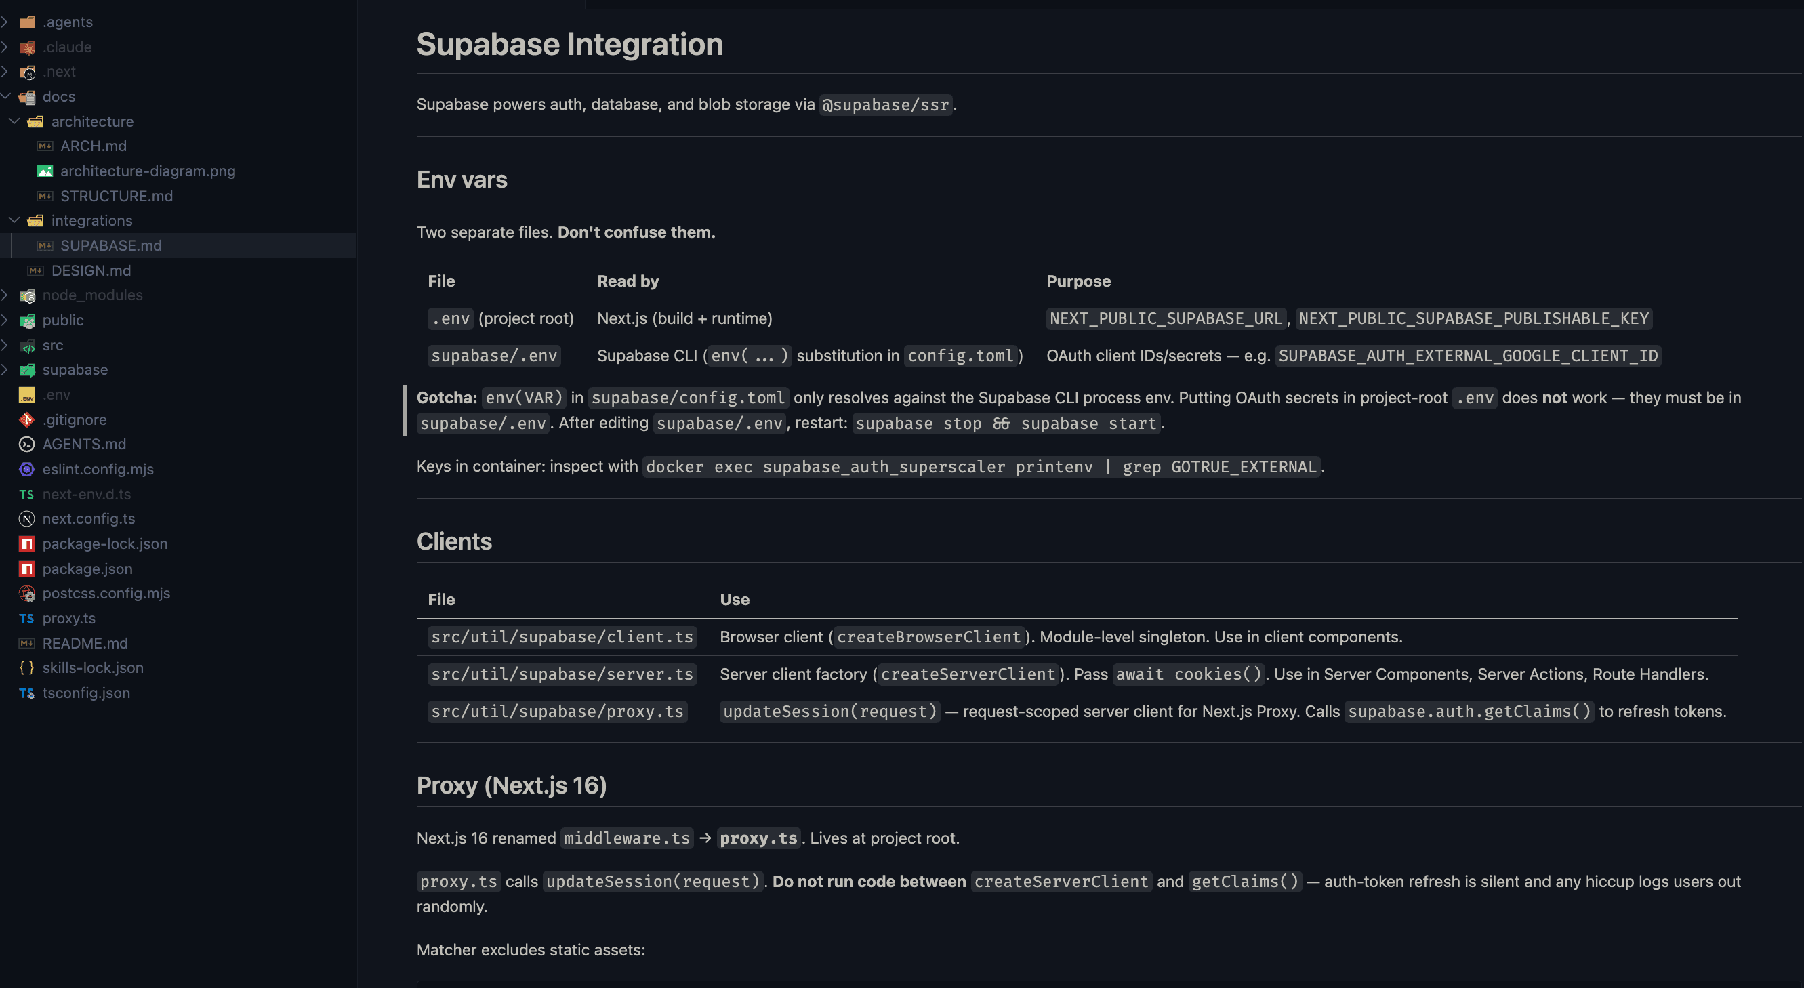The width and height of the screenshot is (1804, 988).
Task: Expand the src folder chevron
Action: tap(5, 345)
